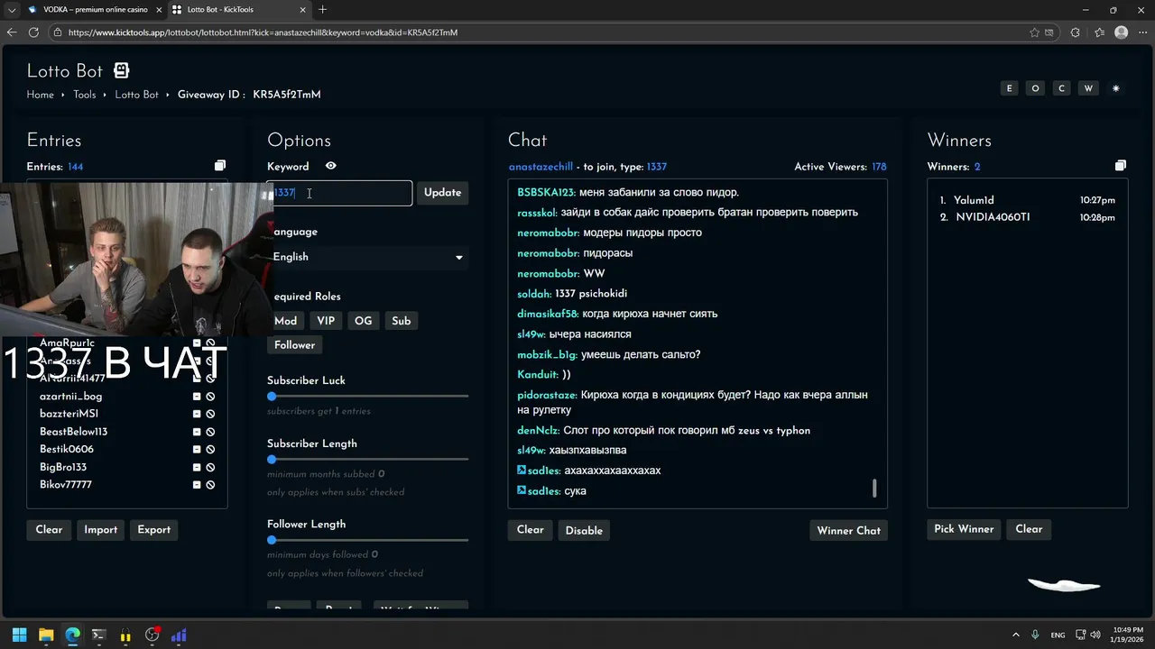
Task: Open browser extensions puzzle icon
Action: click(1075, 32)
